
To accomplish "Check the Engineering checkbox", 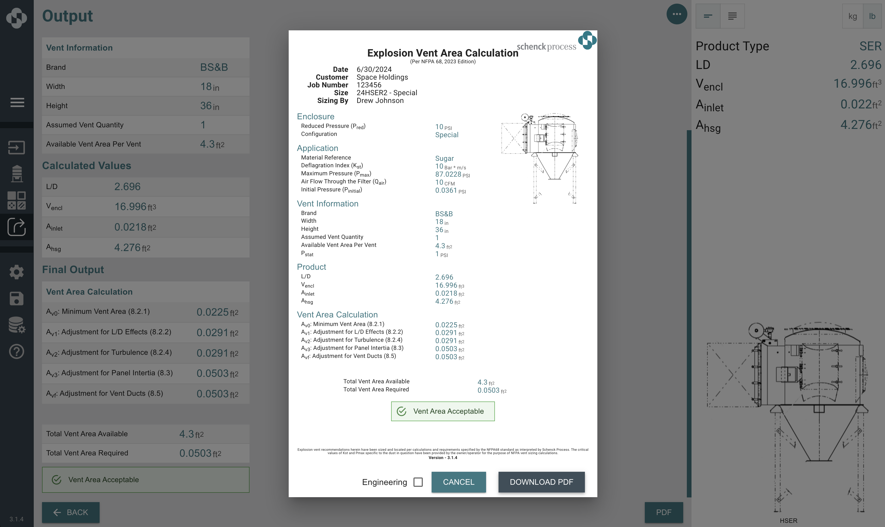I will point(418,482).
